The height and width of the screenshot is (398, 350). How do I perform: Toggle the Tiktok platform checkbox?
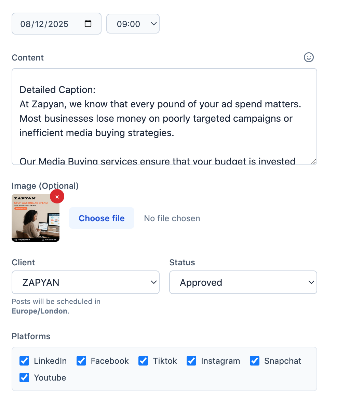tap(143, 361)
